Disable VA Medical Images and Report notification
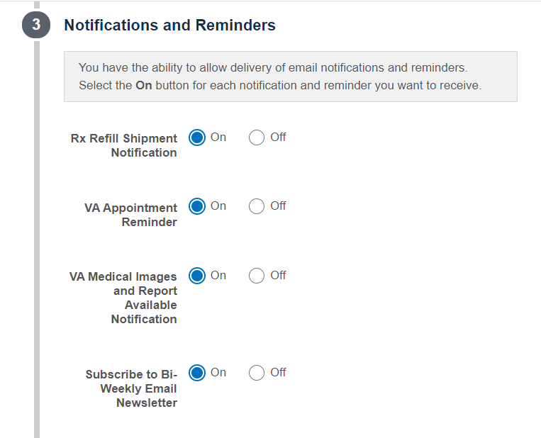 (257, 276)
